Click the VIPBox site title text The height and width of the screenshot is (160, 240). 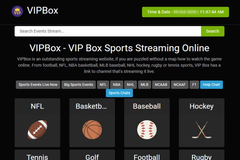43,11
